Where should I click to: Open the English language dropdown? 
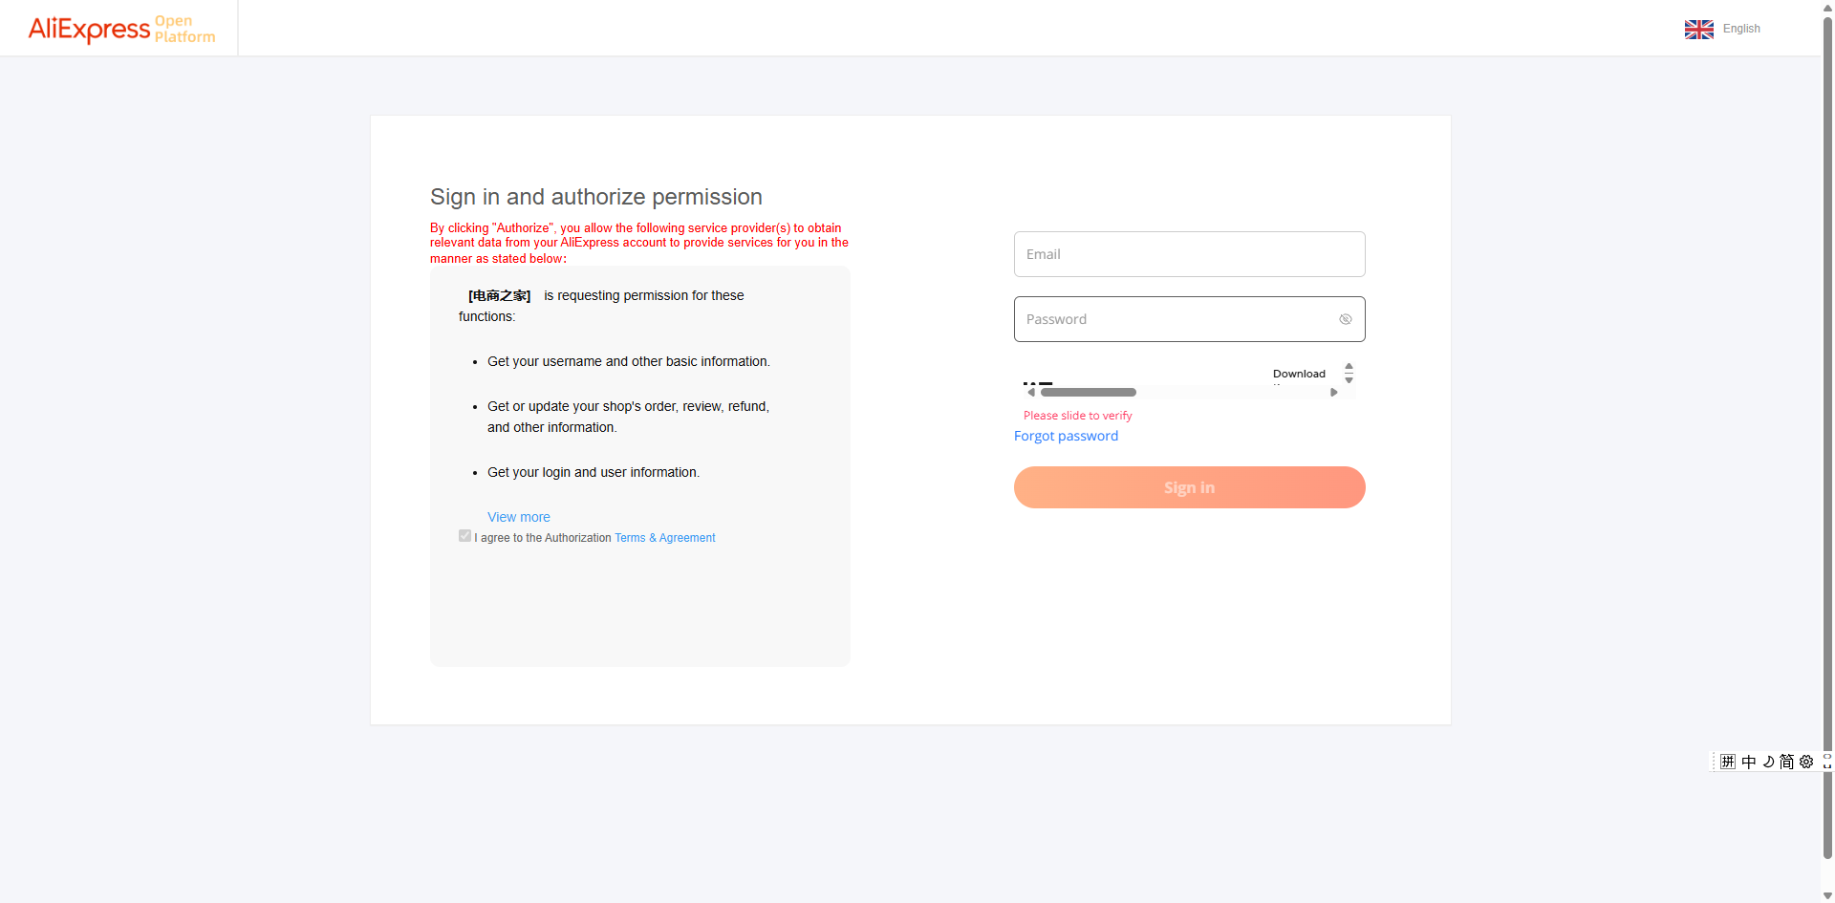pyautogui.click(x=1740, y=29)
